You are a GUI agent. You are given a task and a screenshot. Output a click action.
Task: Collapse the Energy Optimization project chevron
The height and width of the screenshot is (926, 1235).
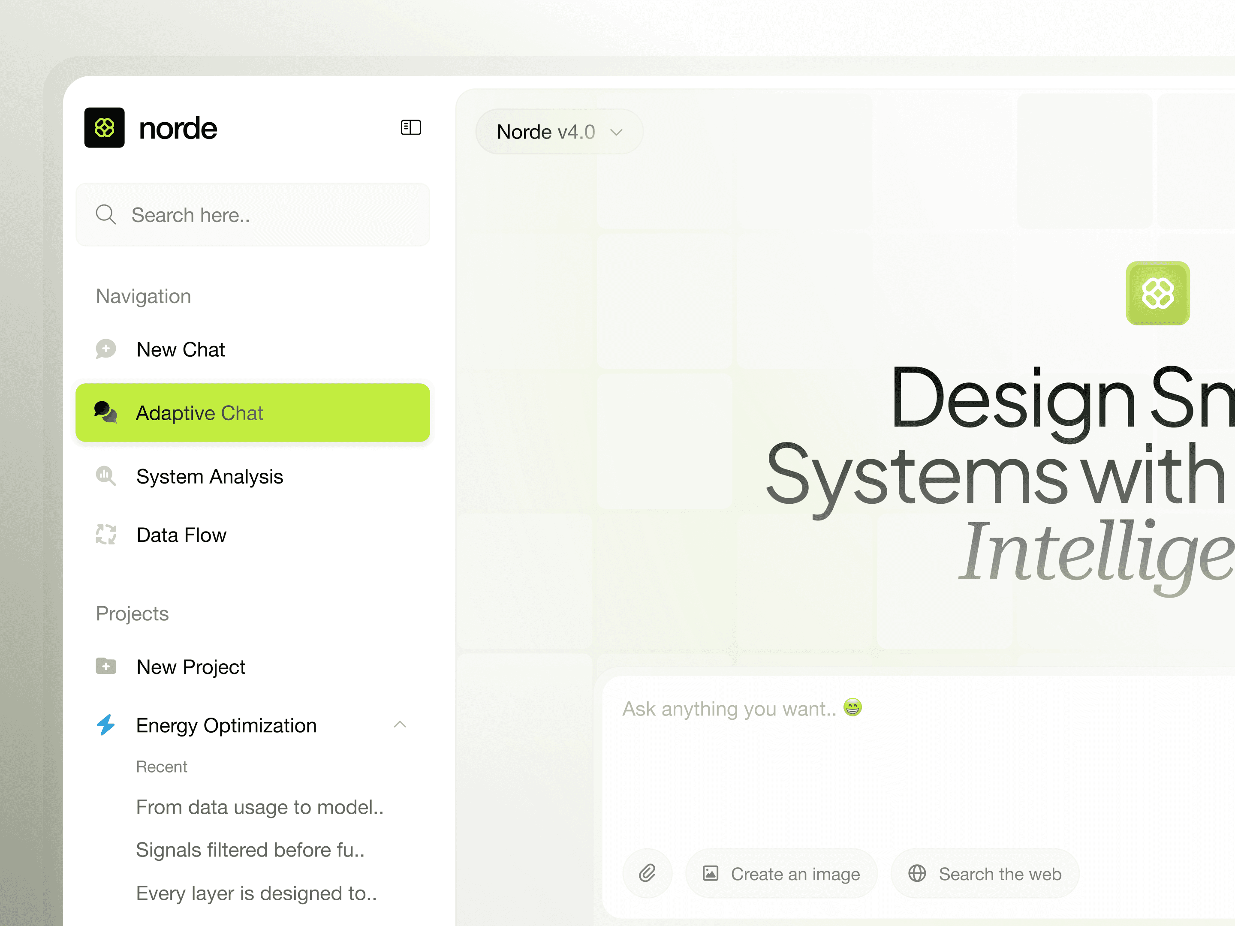[400, 725]
